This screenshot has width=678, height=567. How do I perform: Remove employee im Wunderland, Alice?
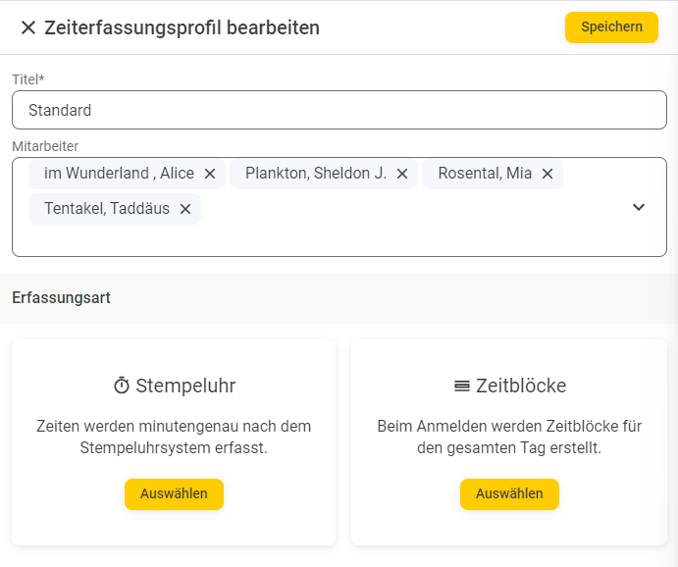[210, 174]
